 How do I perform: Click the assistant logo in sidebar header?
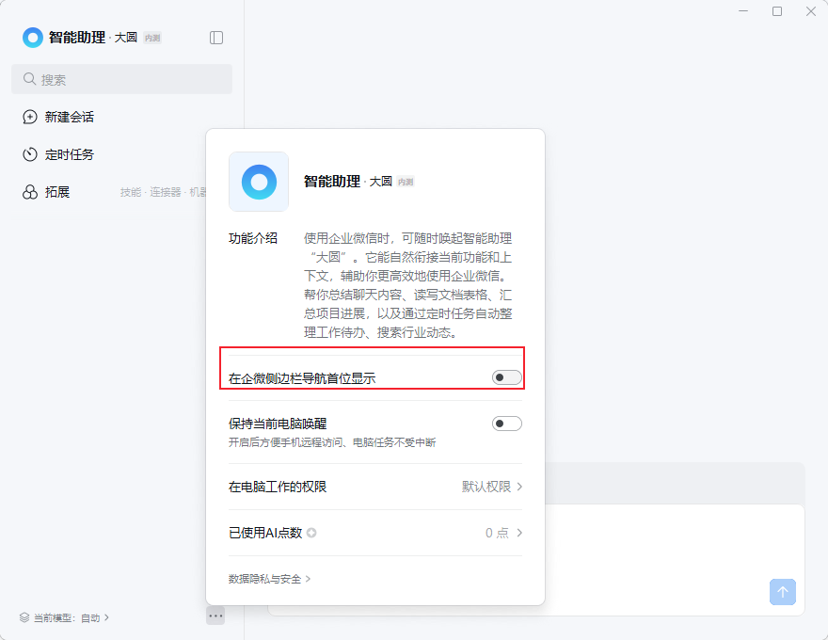tap(33, 38)
